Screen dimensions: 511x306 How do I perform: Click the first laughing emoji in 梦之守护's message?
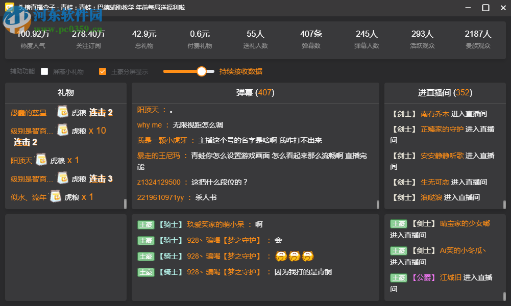tap(280, 256)
